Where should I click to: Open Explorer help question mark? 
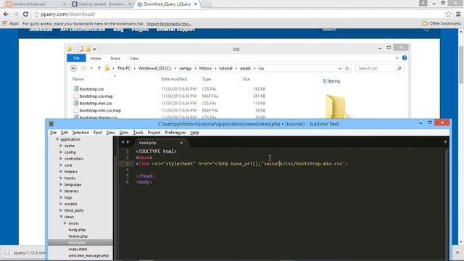tap(405, 58)
